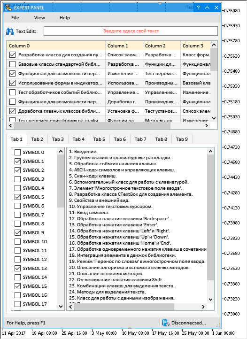Click the line '5. Скан-коды клавиш.'
The height and width of the screenshot is (339, 247).
(x=93, y=176)
